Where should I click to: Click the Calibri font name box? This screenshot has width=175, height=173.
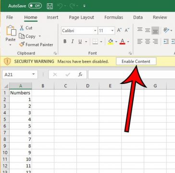77,31
